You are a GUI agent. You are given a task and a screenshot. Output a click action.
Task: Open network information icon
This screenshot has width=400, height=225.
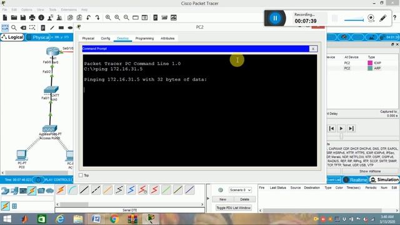41,17
